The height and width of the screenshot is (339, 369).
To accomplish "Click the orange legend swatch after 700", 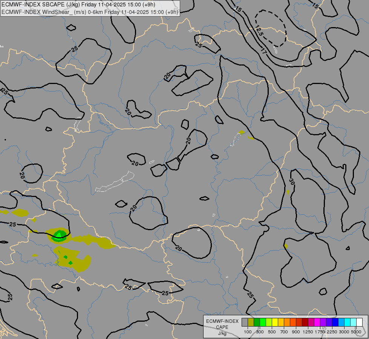I will click(x=287, y=322).
